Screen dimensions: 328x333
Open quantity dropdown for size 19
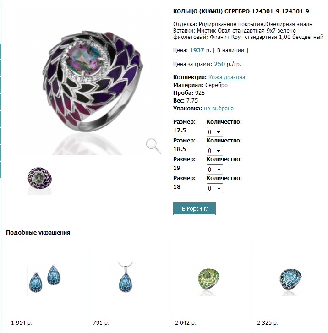point(214,169)
